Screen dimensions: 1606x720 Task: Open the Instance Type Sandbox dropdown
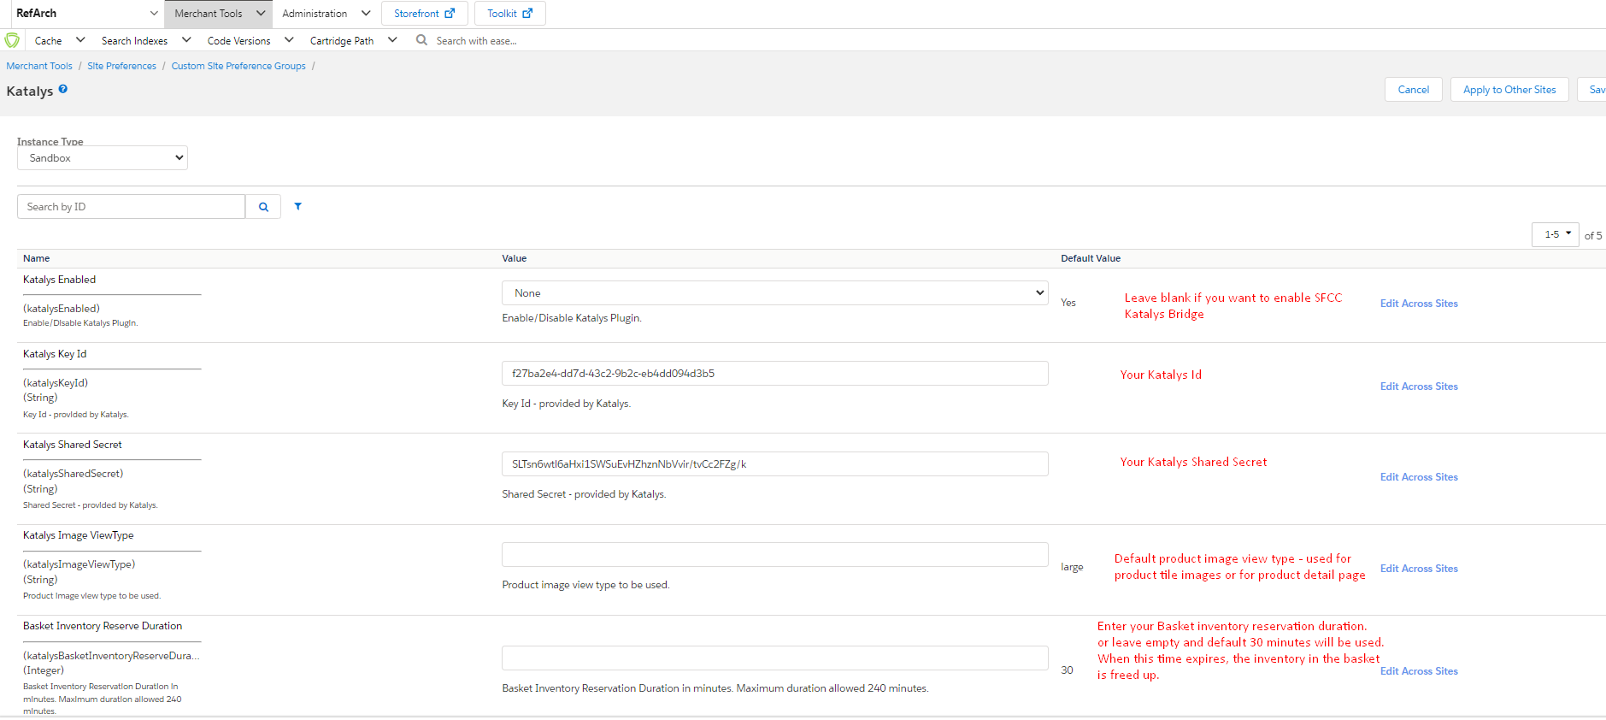(103, 158)
